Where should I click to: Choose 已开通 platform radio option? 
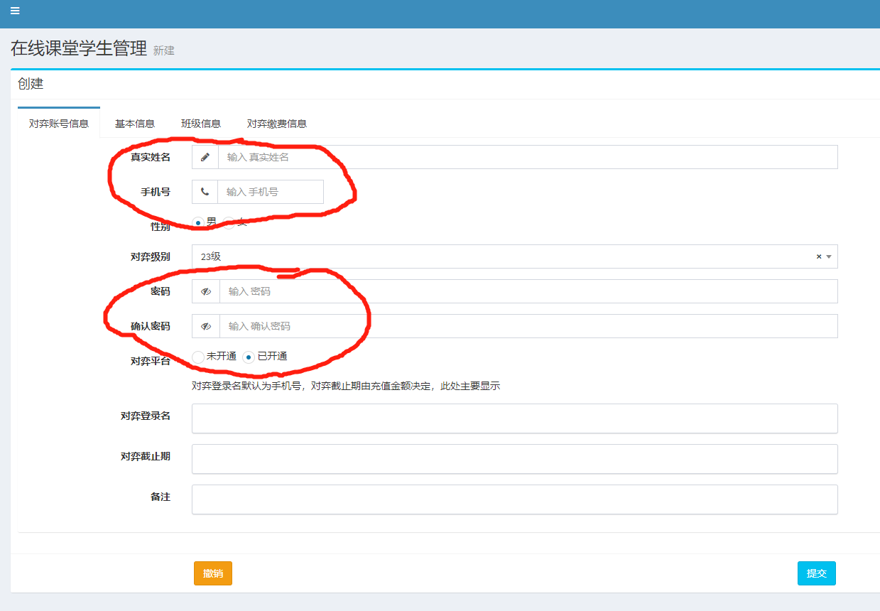249,357
